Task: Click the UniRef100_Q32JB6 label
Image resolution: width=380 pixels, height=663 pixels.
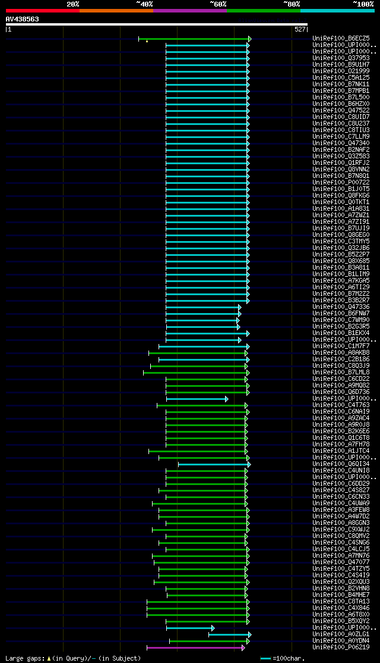Action: point(341,248)
